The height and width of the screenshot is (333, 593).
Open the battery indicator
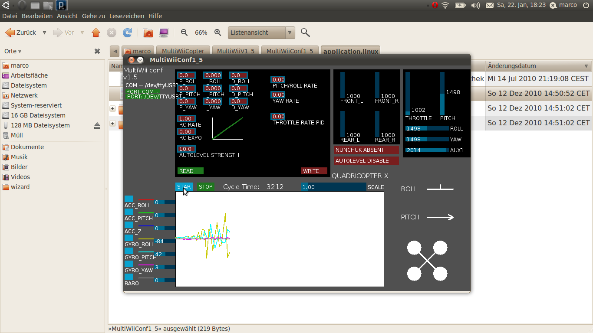click(x=460, y=5)
